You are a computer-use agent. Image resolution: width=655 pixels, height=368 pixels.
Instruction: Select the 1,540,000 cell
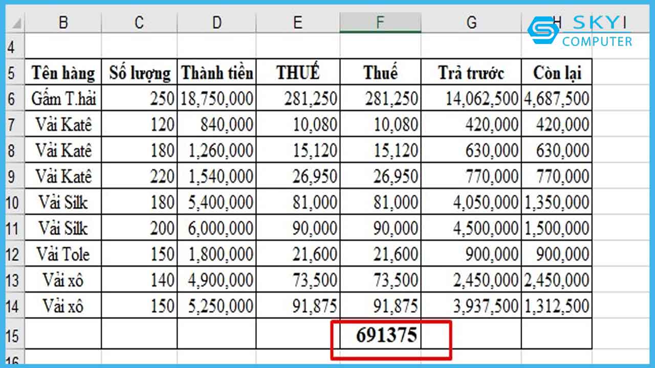217,176
